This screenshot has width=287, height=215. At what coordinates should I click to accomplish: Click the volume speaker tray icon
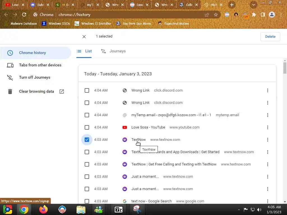[259, 209]
